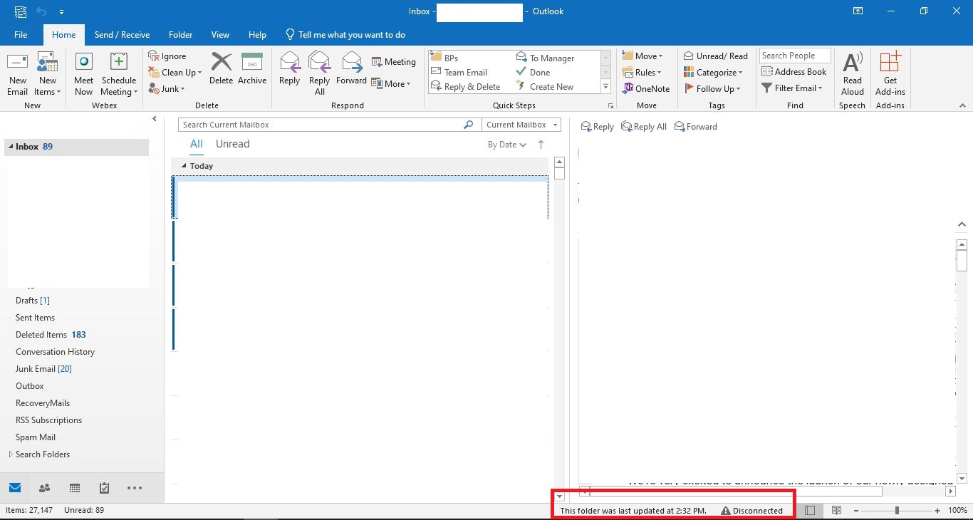
Task: Use the To Manager quick step
Action: [x=546, y=58]
